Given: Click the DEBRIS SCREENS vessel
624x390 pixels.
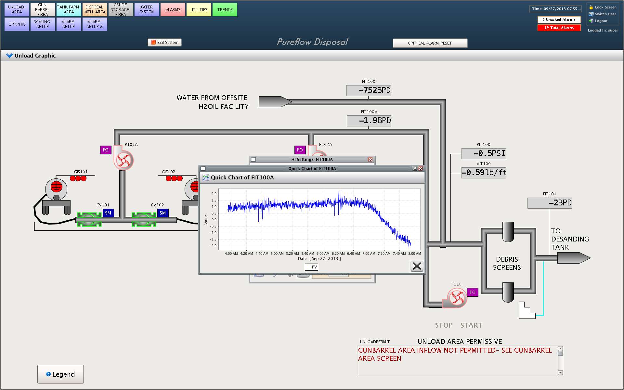Looking at the screenshot, I should click(508, 263).
